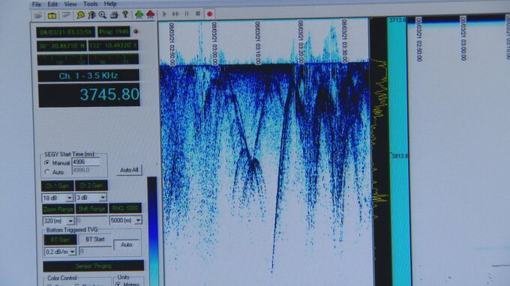Image resolution: width=510 pixels, height=286 pixels.
Task: Click the fast forward playback icon
Action: point(175,14)
